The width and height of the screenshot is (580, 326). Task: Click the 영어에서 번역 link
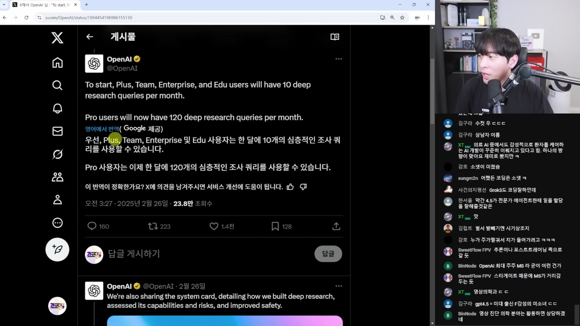102,129
